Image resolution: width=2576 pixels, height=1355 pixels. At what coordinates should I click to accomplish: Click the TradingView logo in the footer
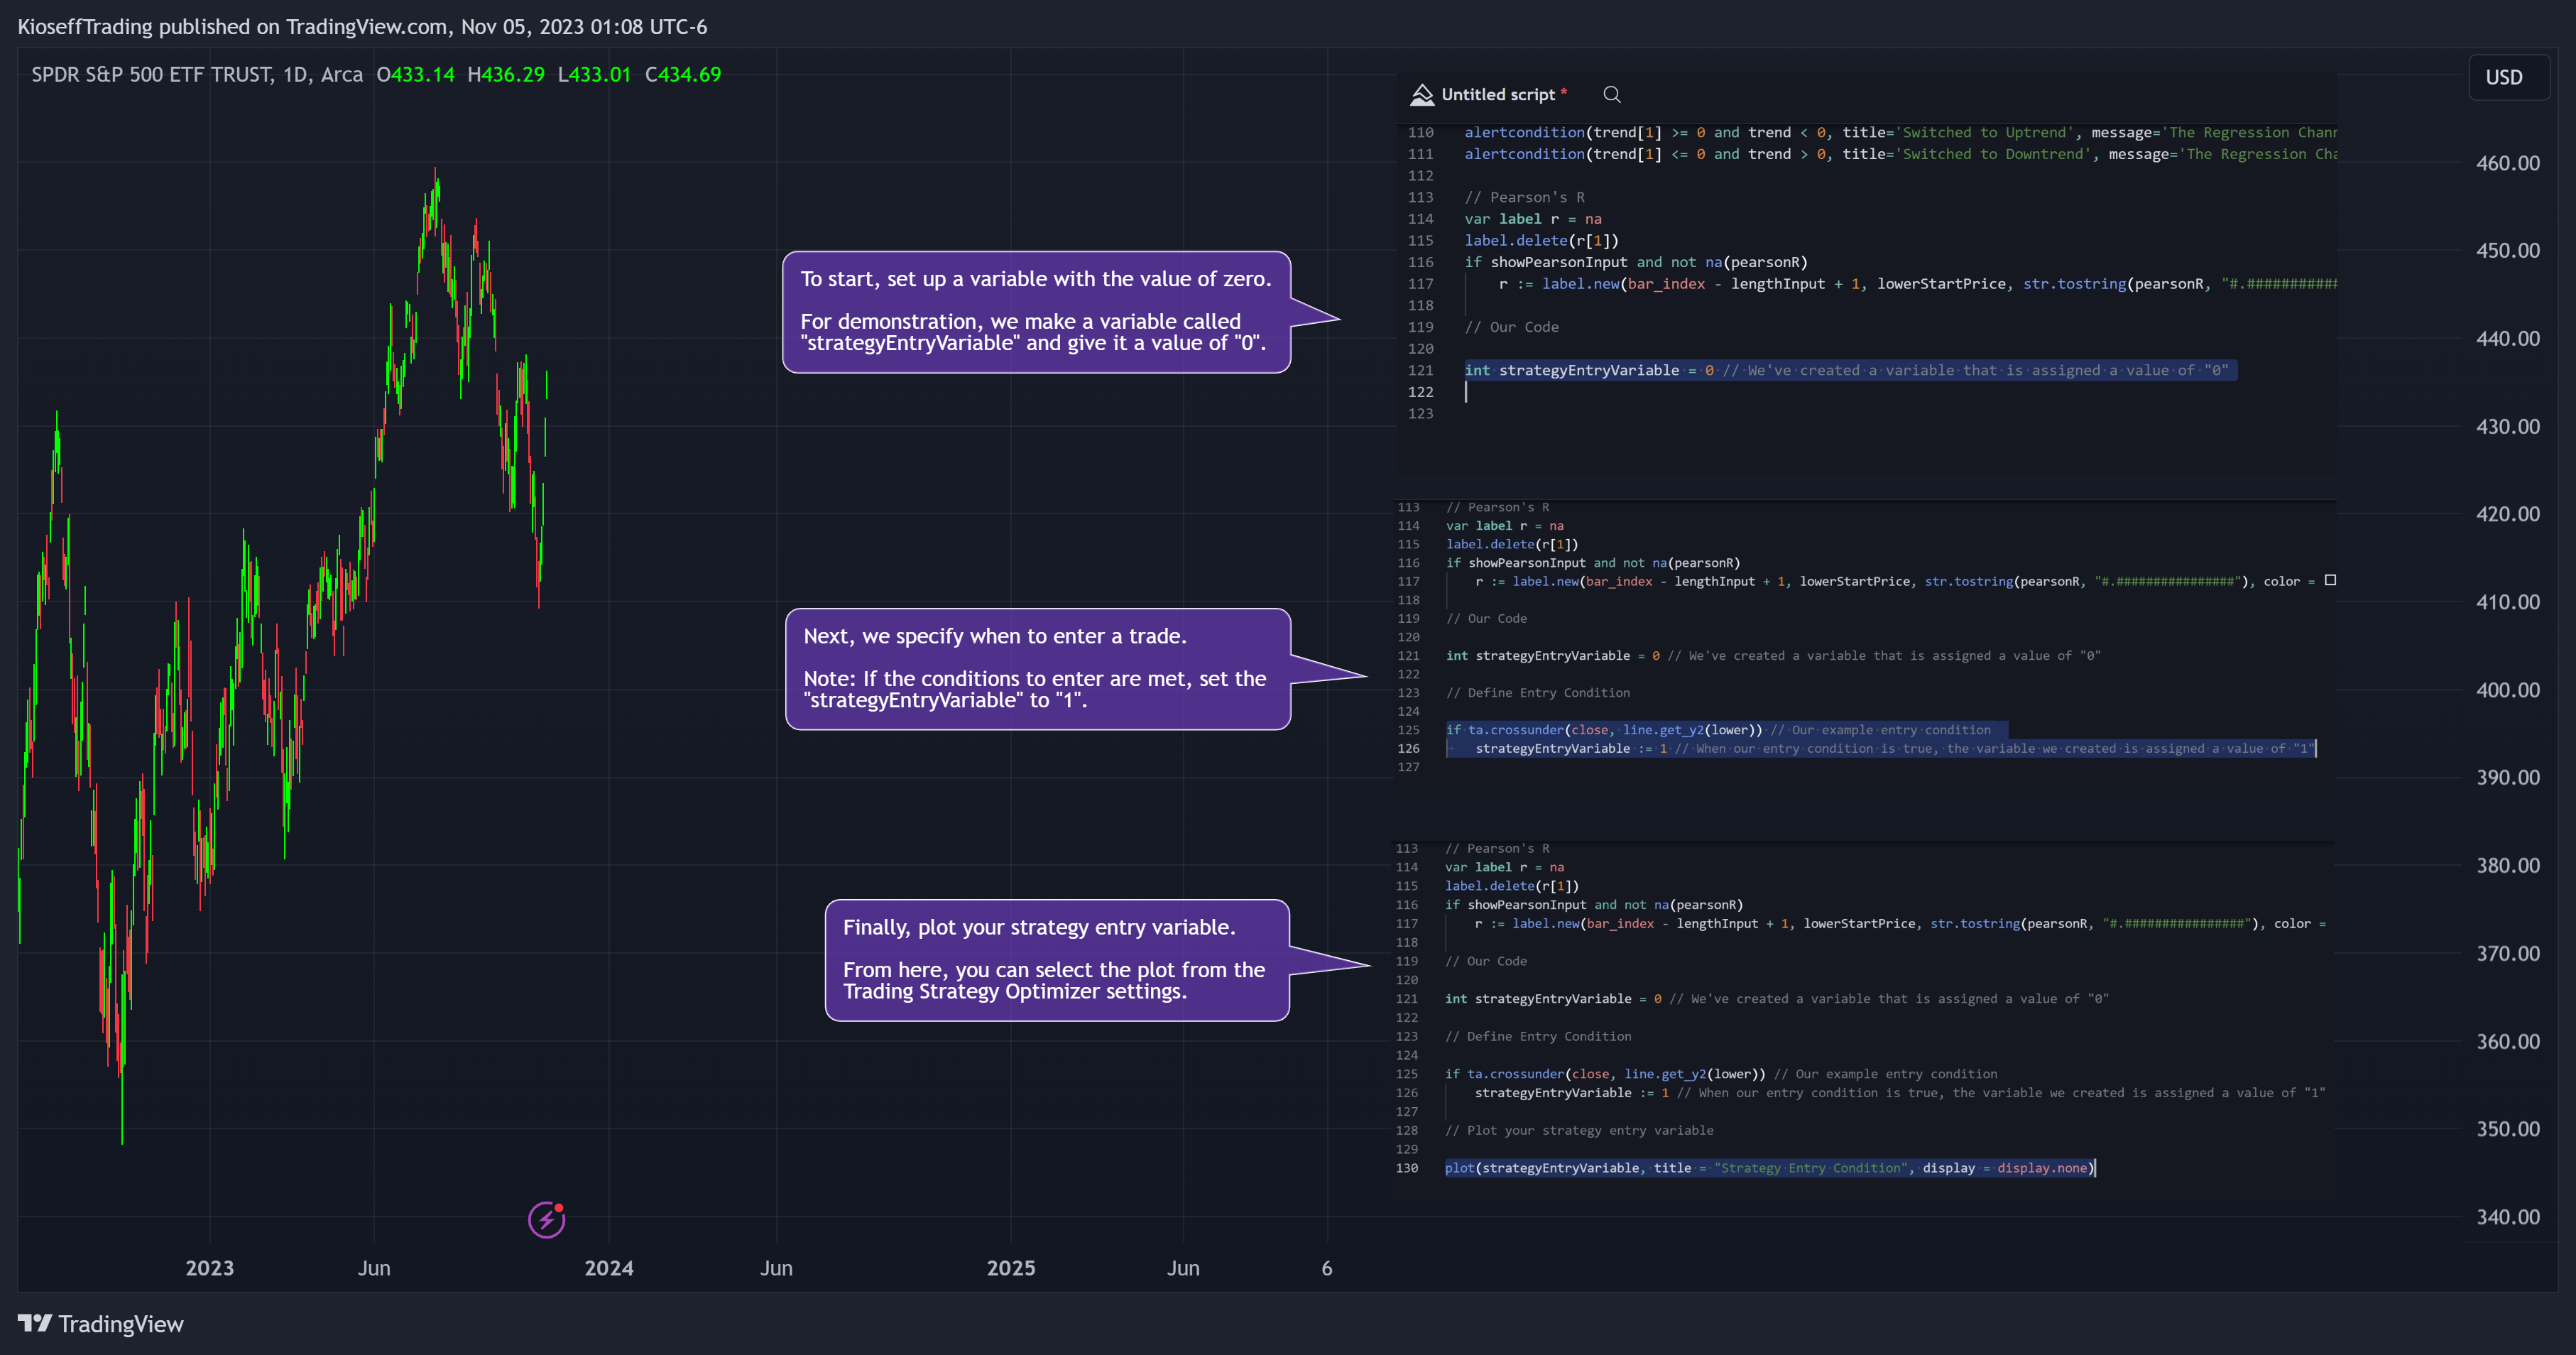click(x=34, y=1324)
